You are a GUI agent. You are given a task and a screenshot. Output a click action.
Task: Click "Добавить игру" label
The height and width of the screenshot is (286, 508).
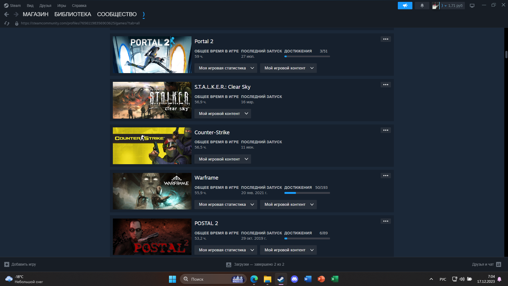(x=24, y=264)
